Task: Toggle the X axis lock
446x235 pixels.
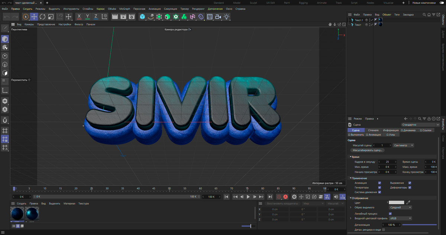Action: pos(79,17)
